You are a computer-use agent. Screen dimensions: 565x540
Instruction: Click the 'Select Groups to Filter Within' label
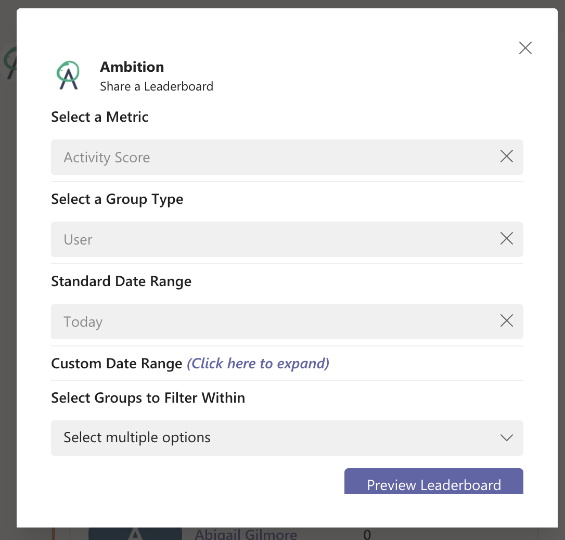pyautogui.click(x=148, y=398)
